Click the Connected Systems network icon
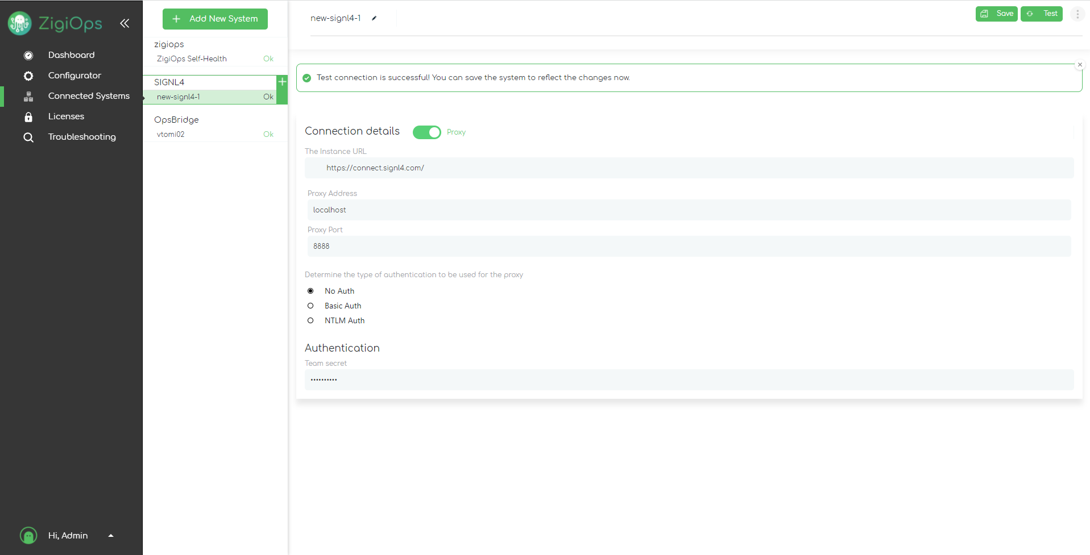The image size is (1090, 555). point(28,97)
